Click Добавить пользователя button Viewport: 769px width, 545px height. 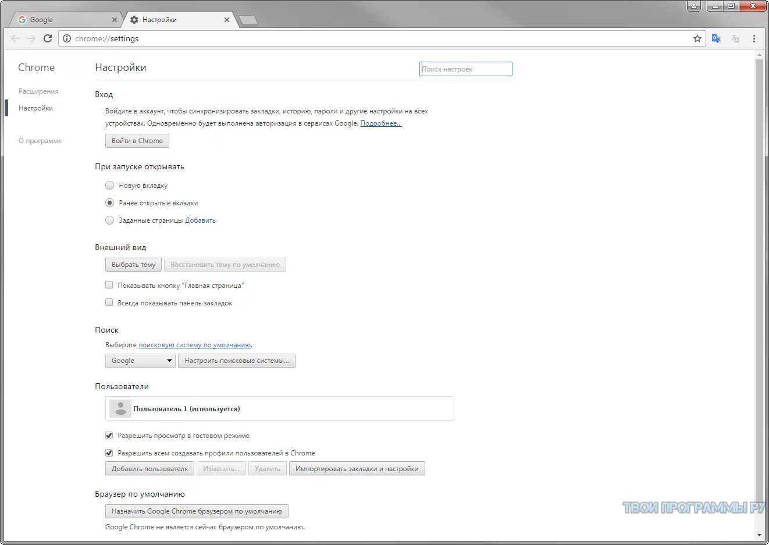pos(149,469)
